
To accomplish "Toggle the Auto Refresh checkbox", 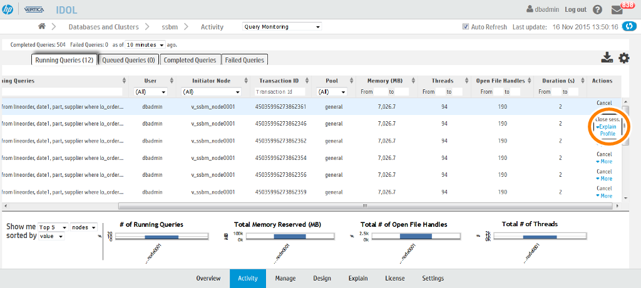I will [465, 27].
